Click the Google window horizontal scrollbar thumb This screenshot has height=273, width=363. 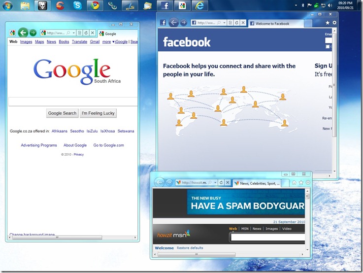(x=57, y=238)
